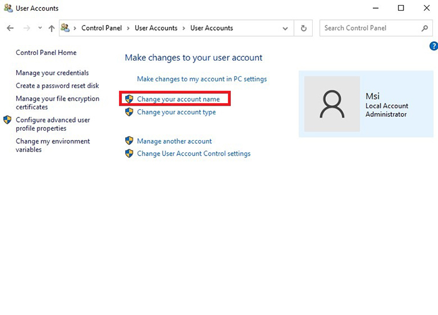
Task: Open Change User Account Control settings
Action: click(x=193, y=154)
